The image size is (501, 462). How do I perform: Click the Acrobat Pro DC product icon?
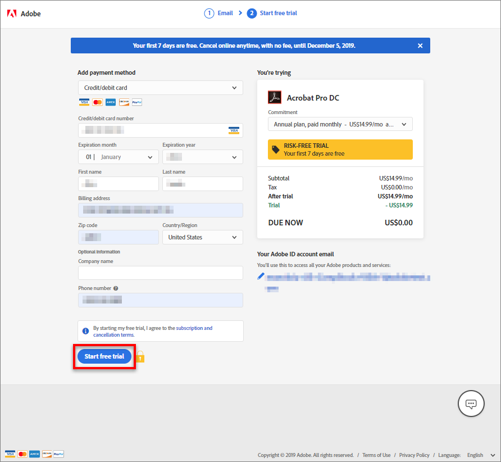[275, 98]
